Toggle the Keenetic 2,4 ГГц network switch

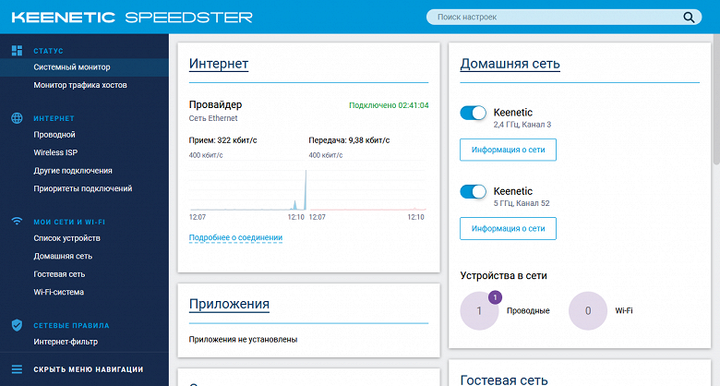pos(473,113)
